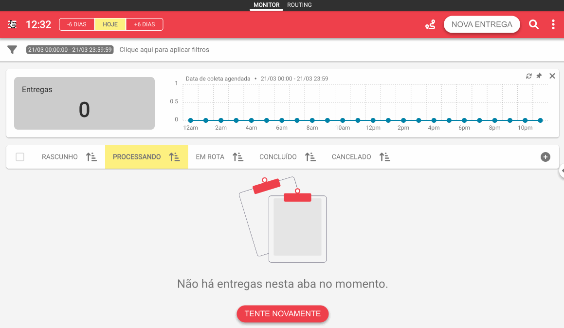Refresh the chart with reload icon

(529, 76)
